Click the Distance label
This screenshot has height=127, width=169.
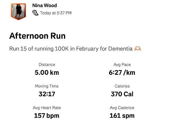point(47,65)
